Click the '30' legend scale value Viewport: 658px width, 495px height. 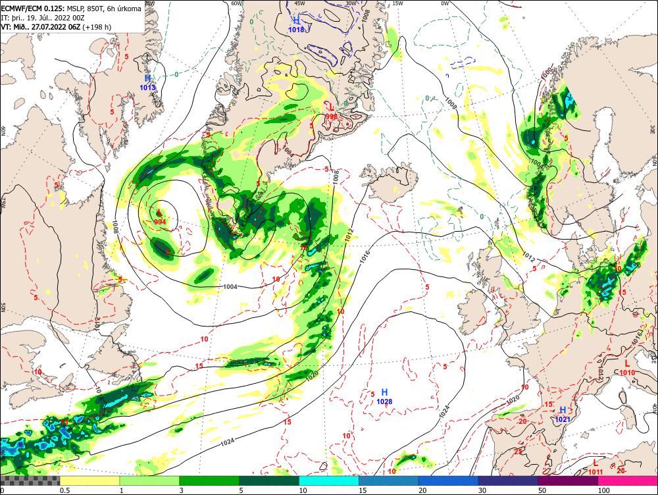click(482, 490)
